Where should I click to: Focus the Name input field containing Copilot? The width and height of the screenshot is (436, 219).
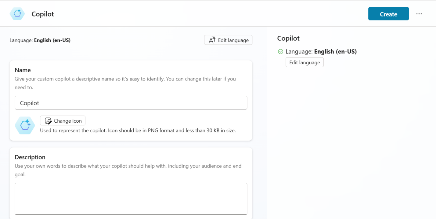(x=131, y=103)
